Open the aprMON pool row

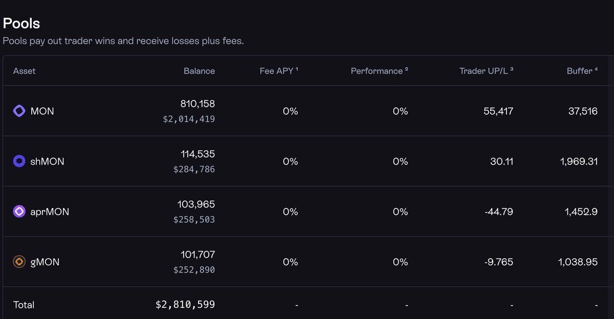[x=50, y=212]
